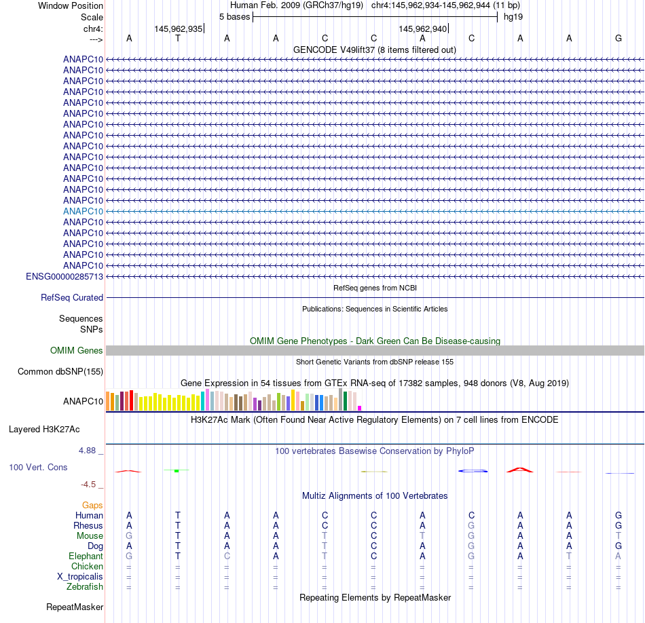This screenshot has height=623, width=645.
Task: Click the hg19 text beside the scale bar
Action: 513,17
